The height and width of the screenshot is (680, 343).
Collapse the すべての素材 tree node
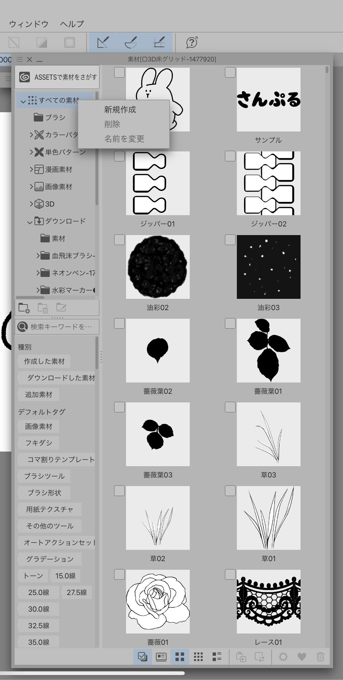pos(23,101)
